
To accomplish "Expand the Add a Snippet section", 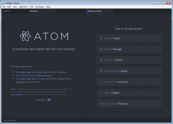I will point(129,93).
